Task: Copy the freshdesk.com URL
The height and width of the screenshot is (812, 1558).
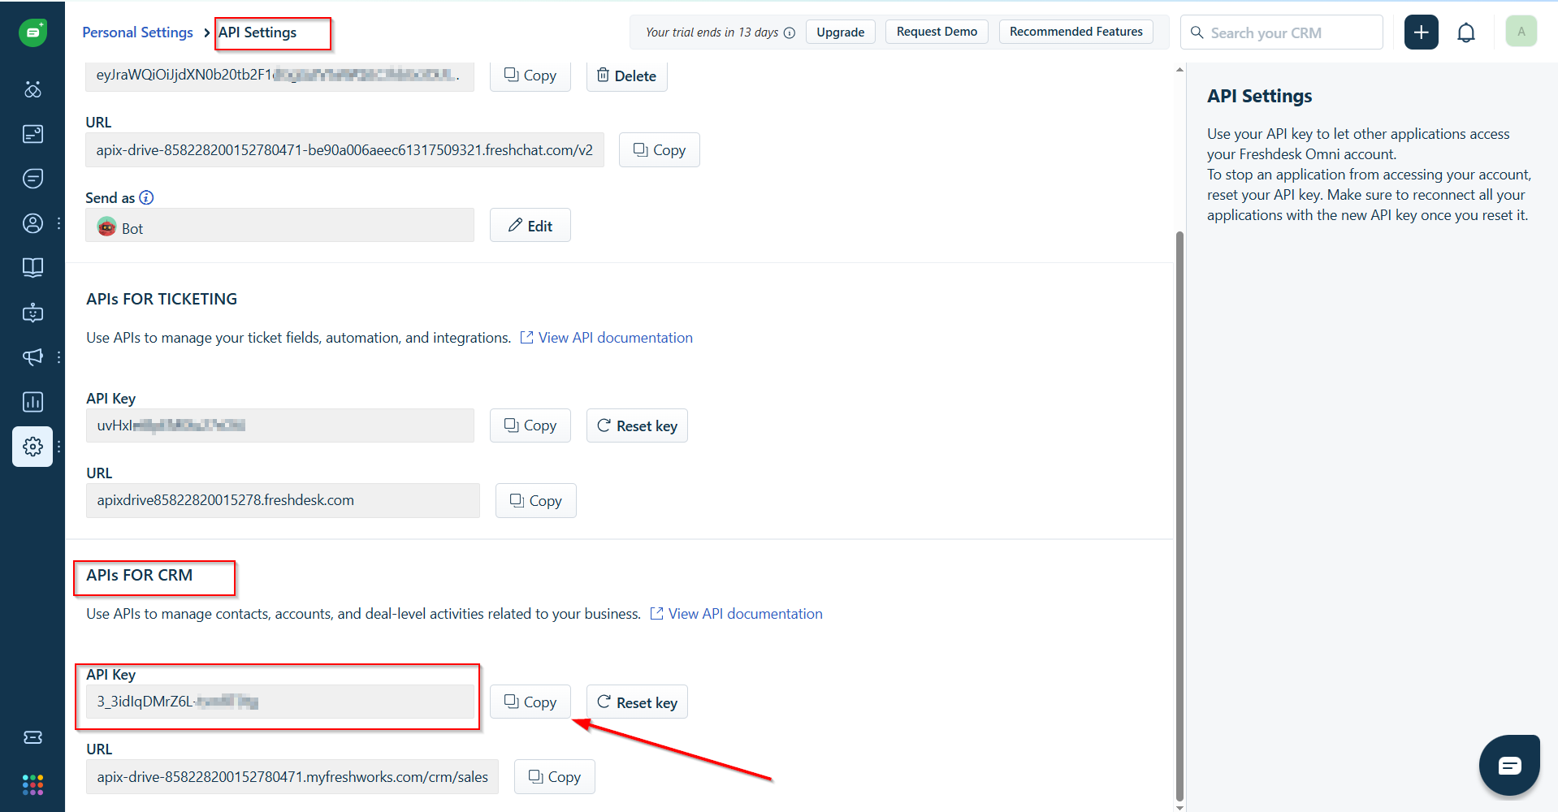Action: pyautogui.click(x=535, y=501)
